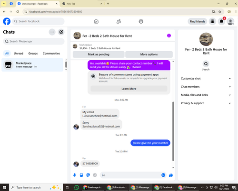The width and height of the screenshot is (238, 191).
Task: Expand Media, files and links section
Action: 206,95
